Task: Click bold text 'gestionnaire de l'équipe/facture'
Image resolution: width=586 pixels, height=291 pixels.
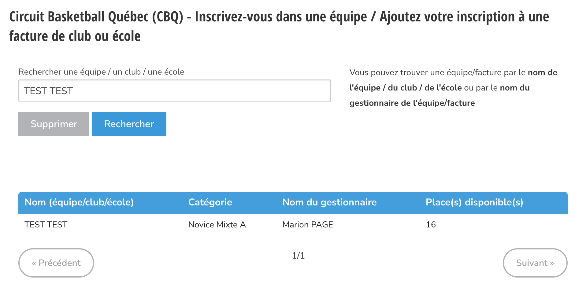Action: click(x=412, y=103)
